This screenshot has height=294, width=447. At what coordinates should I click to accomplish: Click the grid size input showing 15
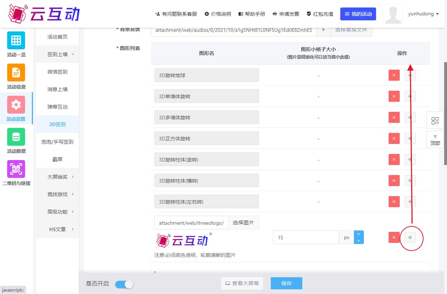tap(306, 237)
